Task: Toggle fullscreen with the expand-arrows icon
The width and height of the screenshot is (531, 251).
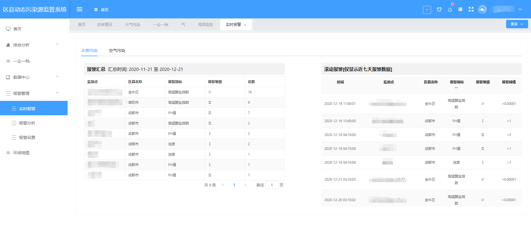Action: [x=471, y=9]
